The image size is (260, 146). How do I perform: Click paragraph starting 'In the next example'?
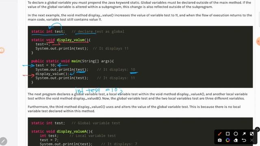click(140, 17)
